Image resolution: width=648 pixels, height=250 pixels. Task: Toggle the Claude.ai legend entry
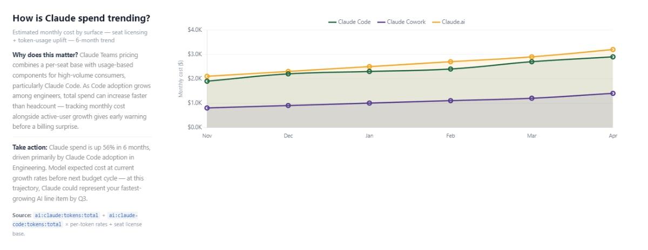(x=448, y=22)
